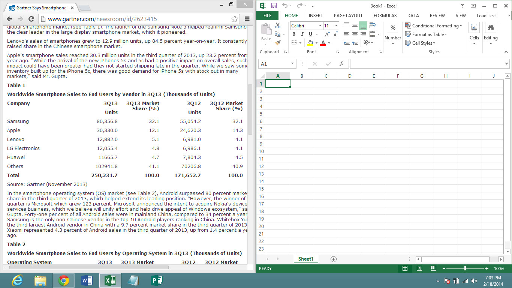Switch to the PAGE LAYOUT ribbon tab

click(x=348, y=15)
